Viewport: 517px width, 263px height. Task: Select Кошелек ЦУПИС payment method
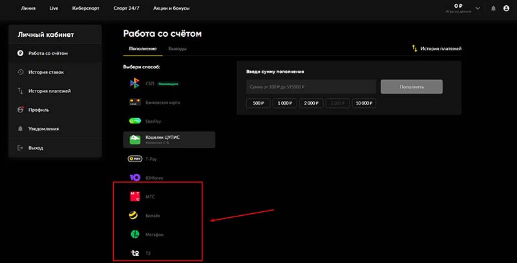pos(169,140)
